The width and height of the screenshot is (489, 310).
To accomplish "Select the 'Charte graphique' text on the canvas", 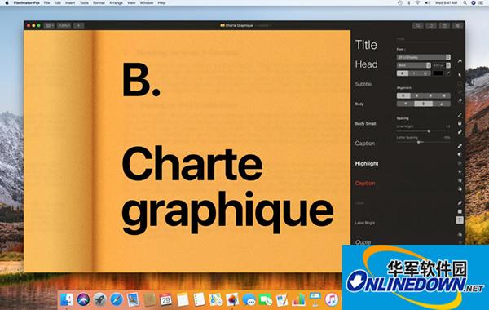I will [x=227, y=189].
